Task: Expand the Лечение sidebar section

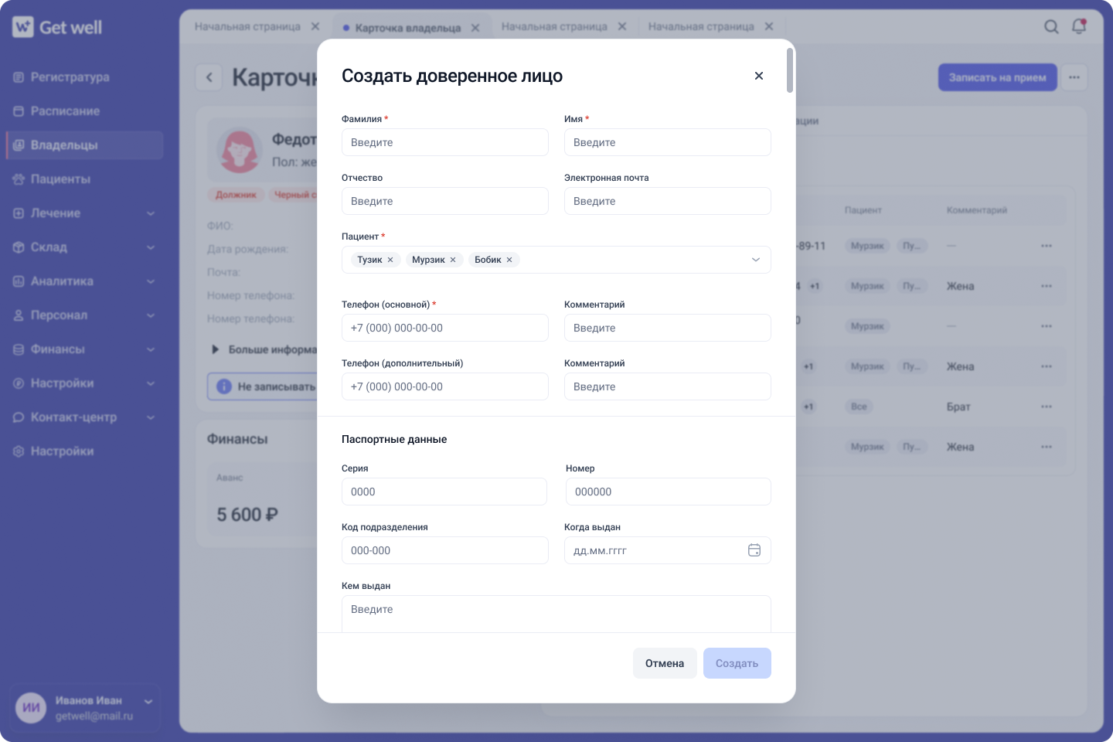Action: click(85, 213)
